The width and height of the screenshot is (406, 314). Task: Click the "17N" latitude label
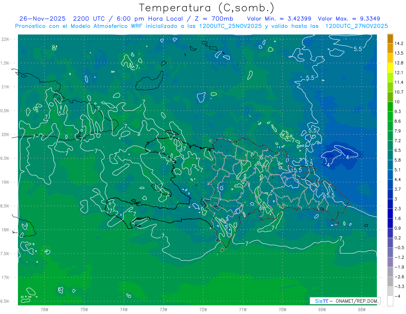(x=5, y=277)
